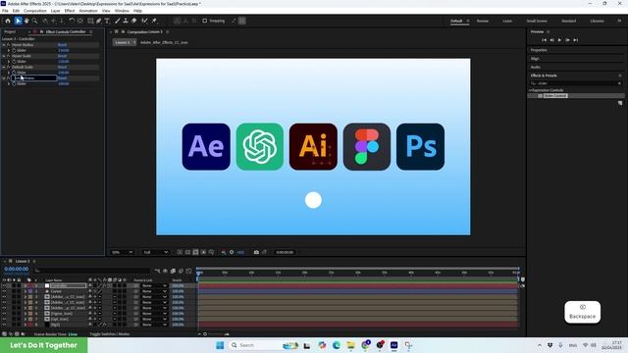Open File Explorer from the taskbar
628x353 pixels.
(351, 345)
